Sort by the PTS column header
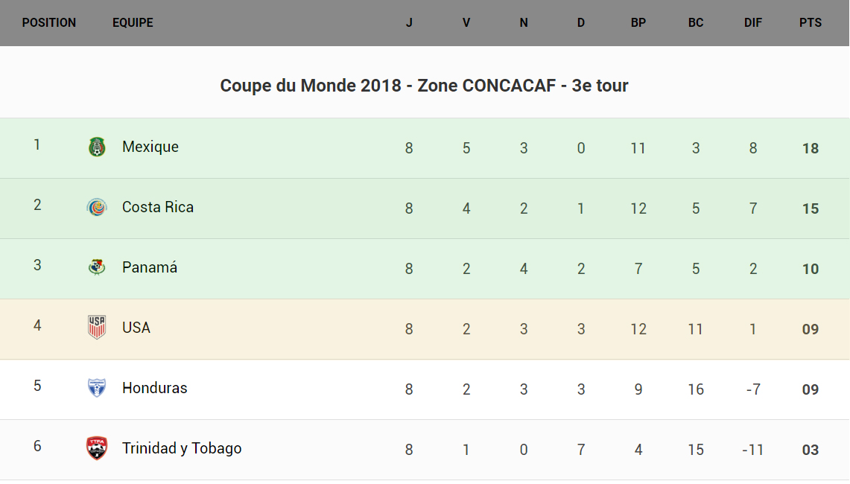The height and width of the screenshot is (484, 850). coord(811,23)
